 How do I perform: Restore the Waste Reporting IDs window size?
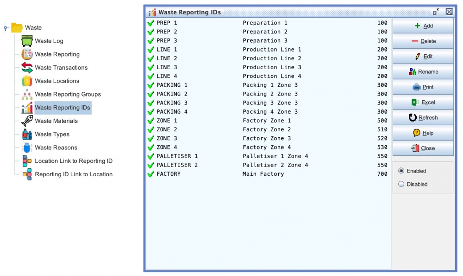[x=436, y=12]
